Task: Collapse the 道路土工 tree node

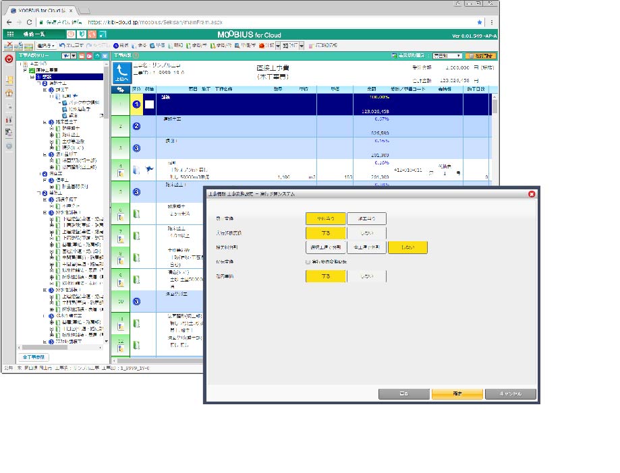Action: (x=39, y=84)
